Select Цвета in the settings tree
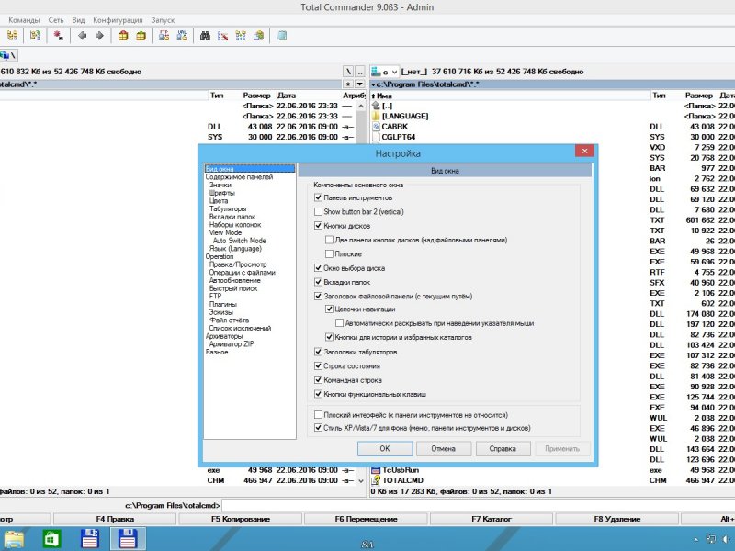The height and width of the screenshot is (551, 735). [219, 200]
